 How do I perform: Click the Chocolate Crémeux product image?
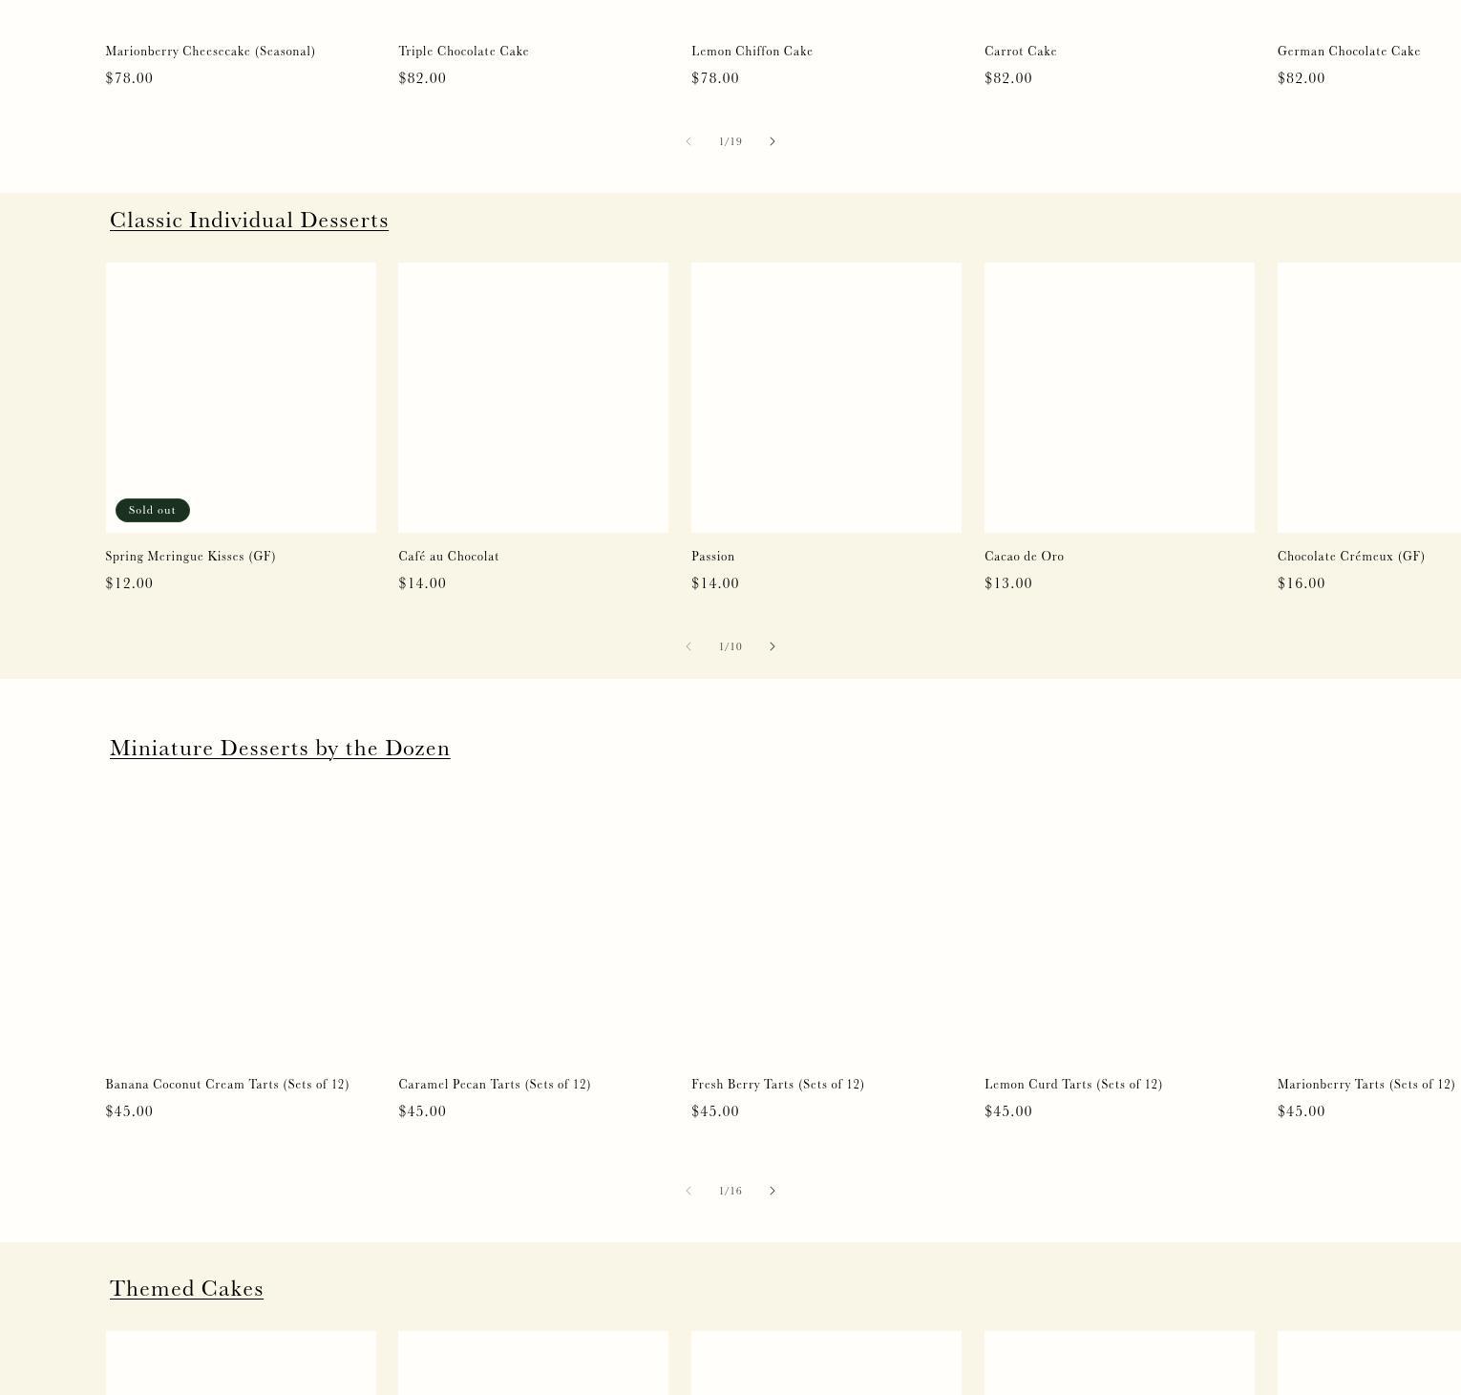(x=1369, y=397)
